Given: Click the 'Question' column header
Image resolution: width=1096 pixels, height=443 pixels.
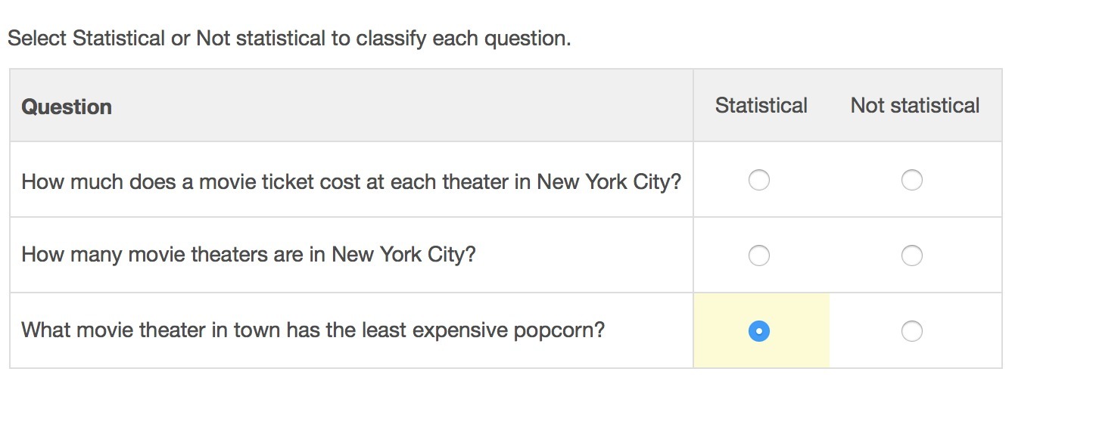Looking at the screenshot, I should pos(67,107).
